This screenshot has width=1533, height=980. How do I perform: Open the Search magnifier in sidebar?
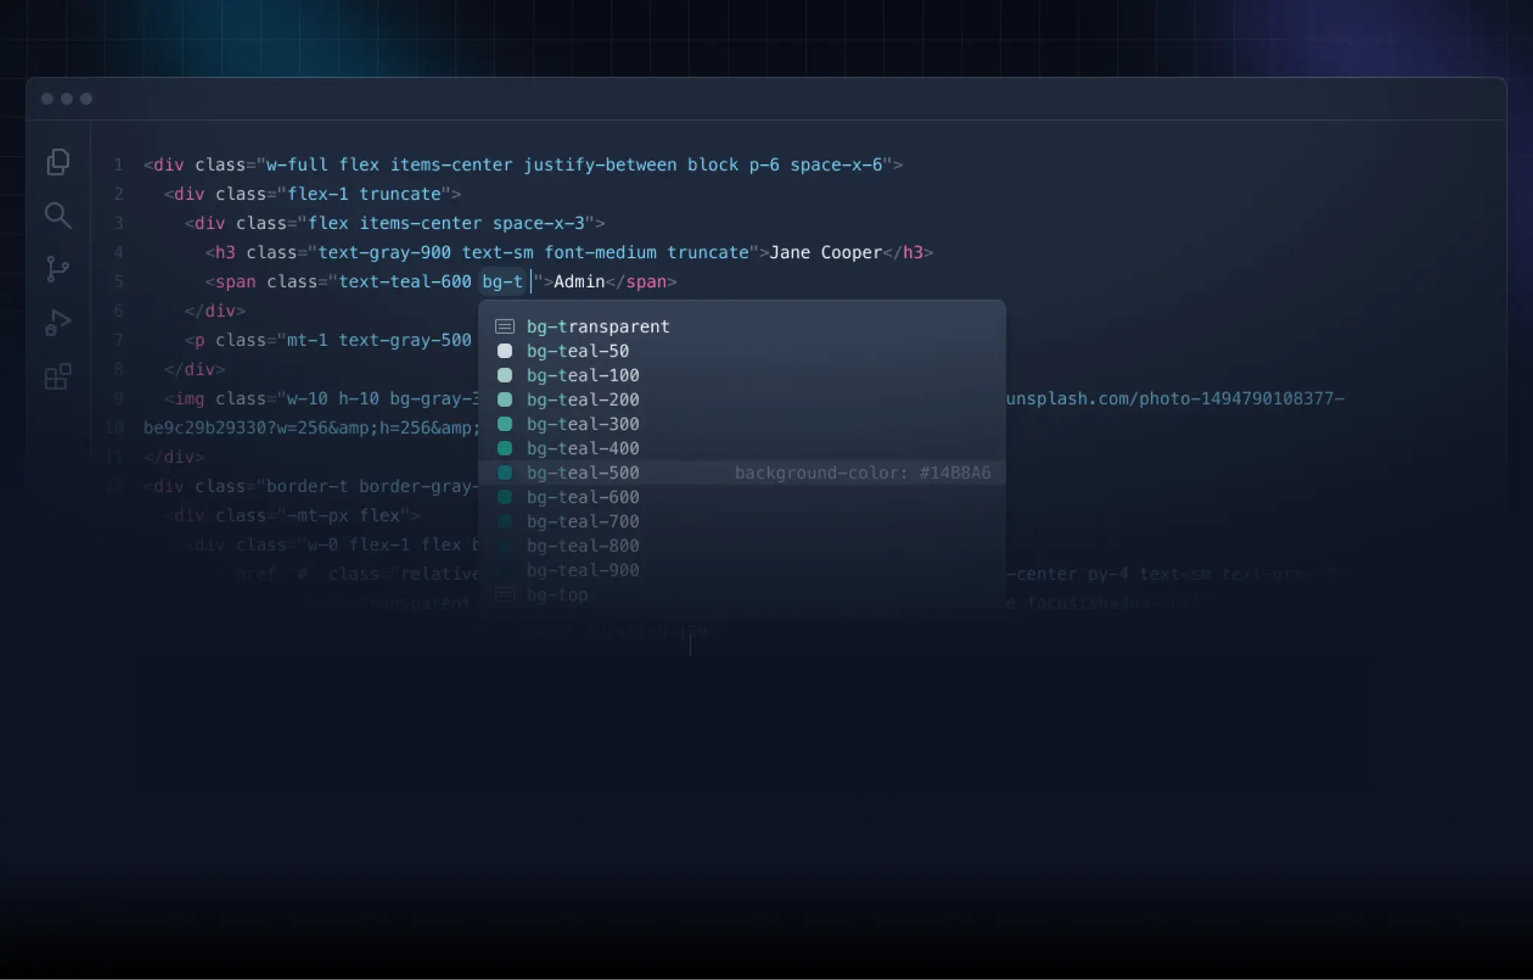pos(58,216)
